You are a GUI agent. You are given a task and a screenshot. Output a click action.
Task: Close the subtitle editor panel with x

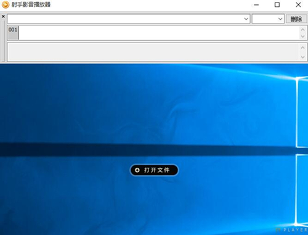3,16
